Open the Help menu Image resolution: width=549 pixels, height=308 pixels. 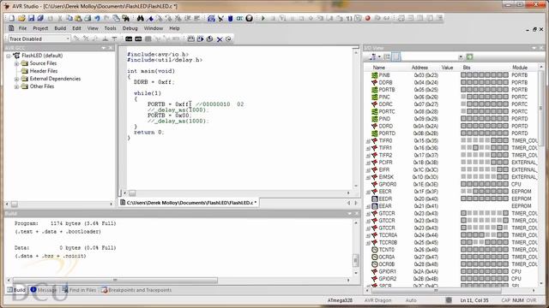coord(174,28)
